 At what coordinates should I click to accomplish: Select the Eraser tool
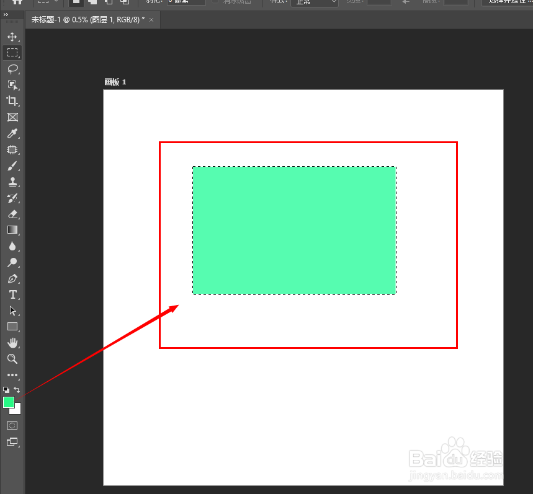coord(12,214)
